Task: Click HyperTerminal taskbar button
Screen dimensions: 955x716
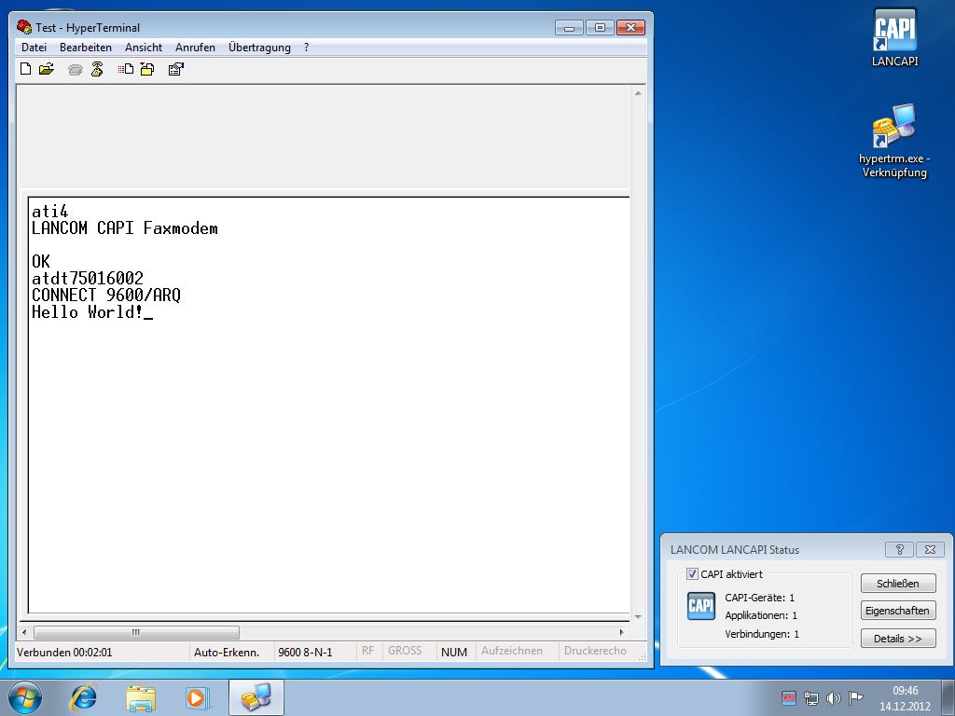Action: pyautogui.click(x=256, y=697)
